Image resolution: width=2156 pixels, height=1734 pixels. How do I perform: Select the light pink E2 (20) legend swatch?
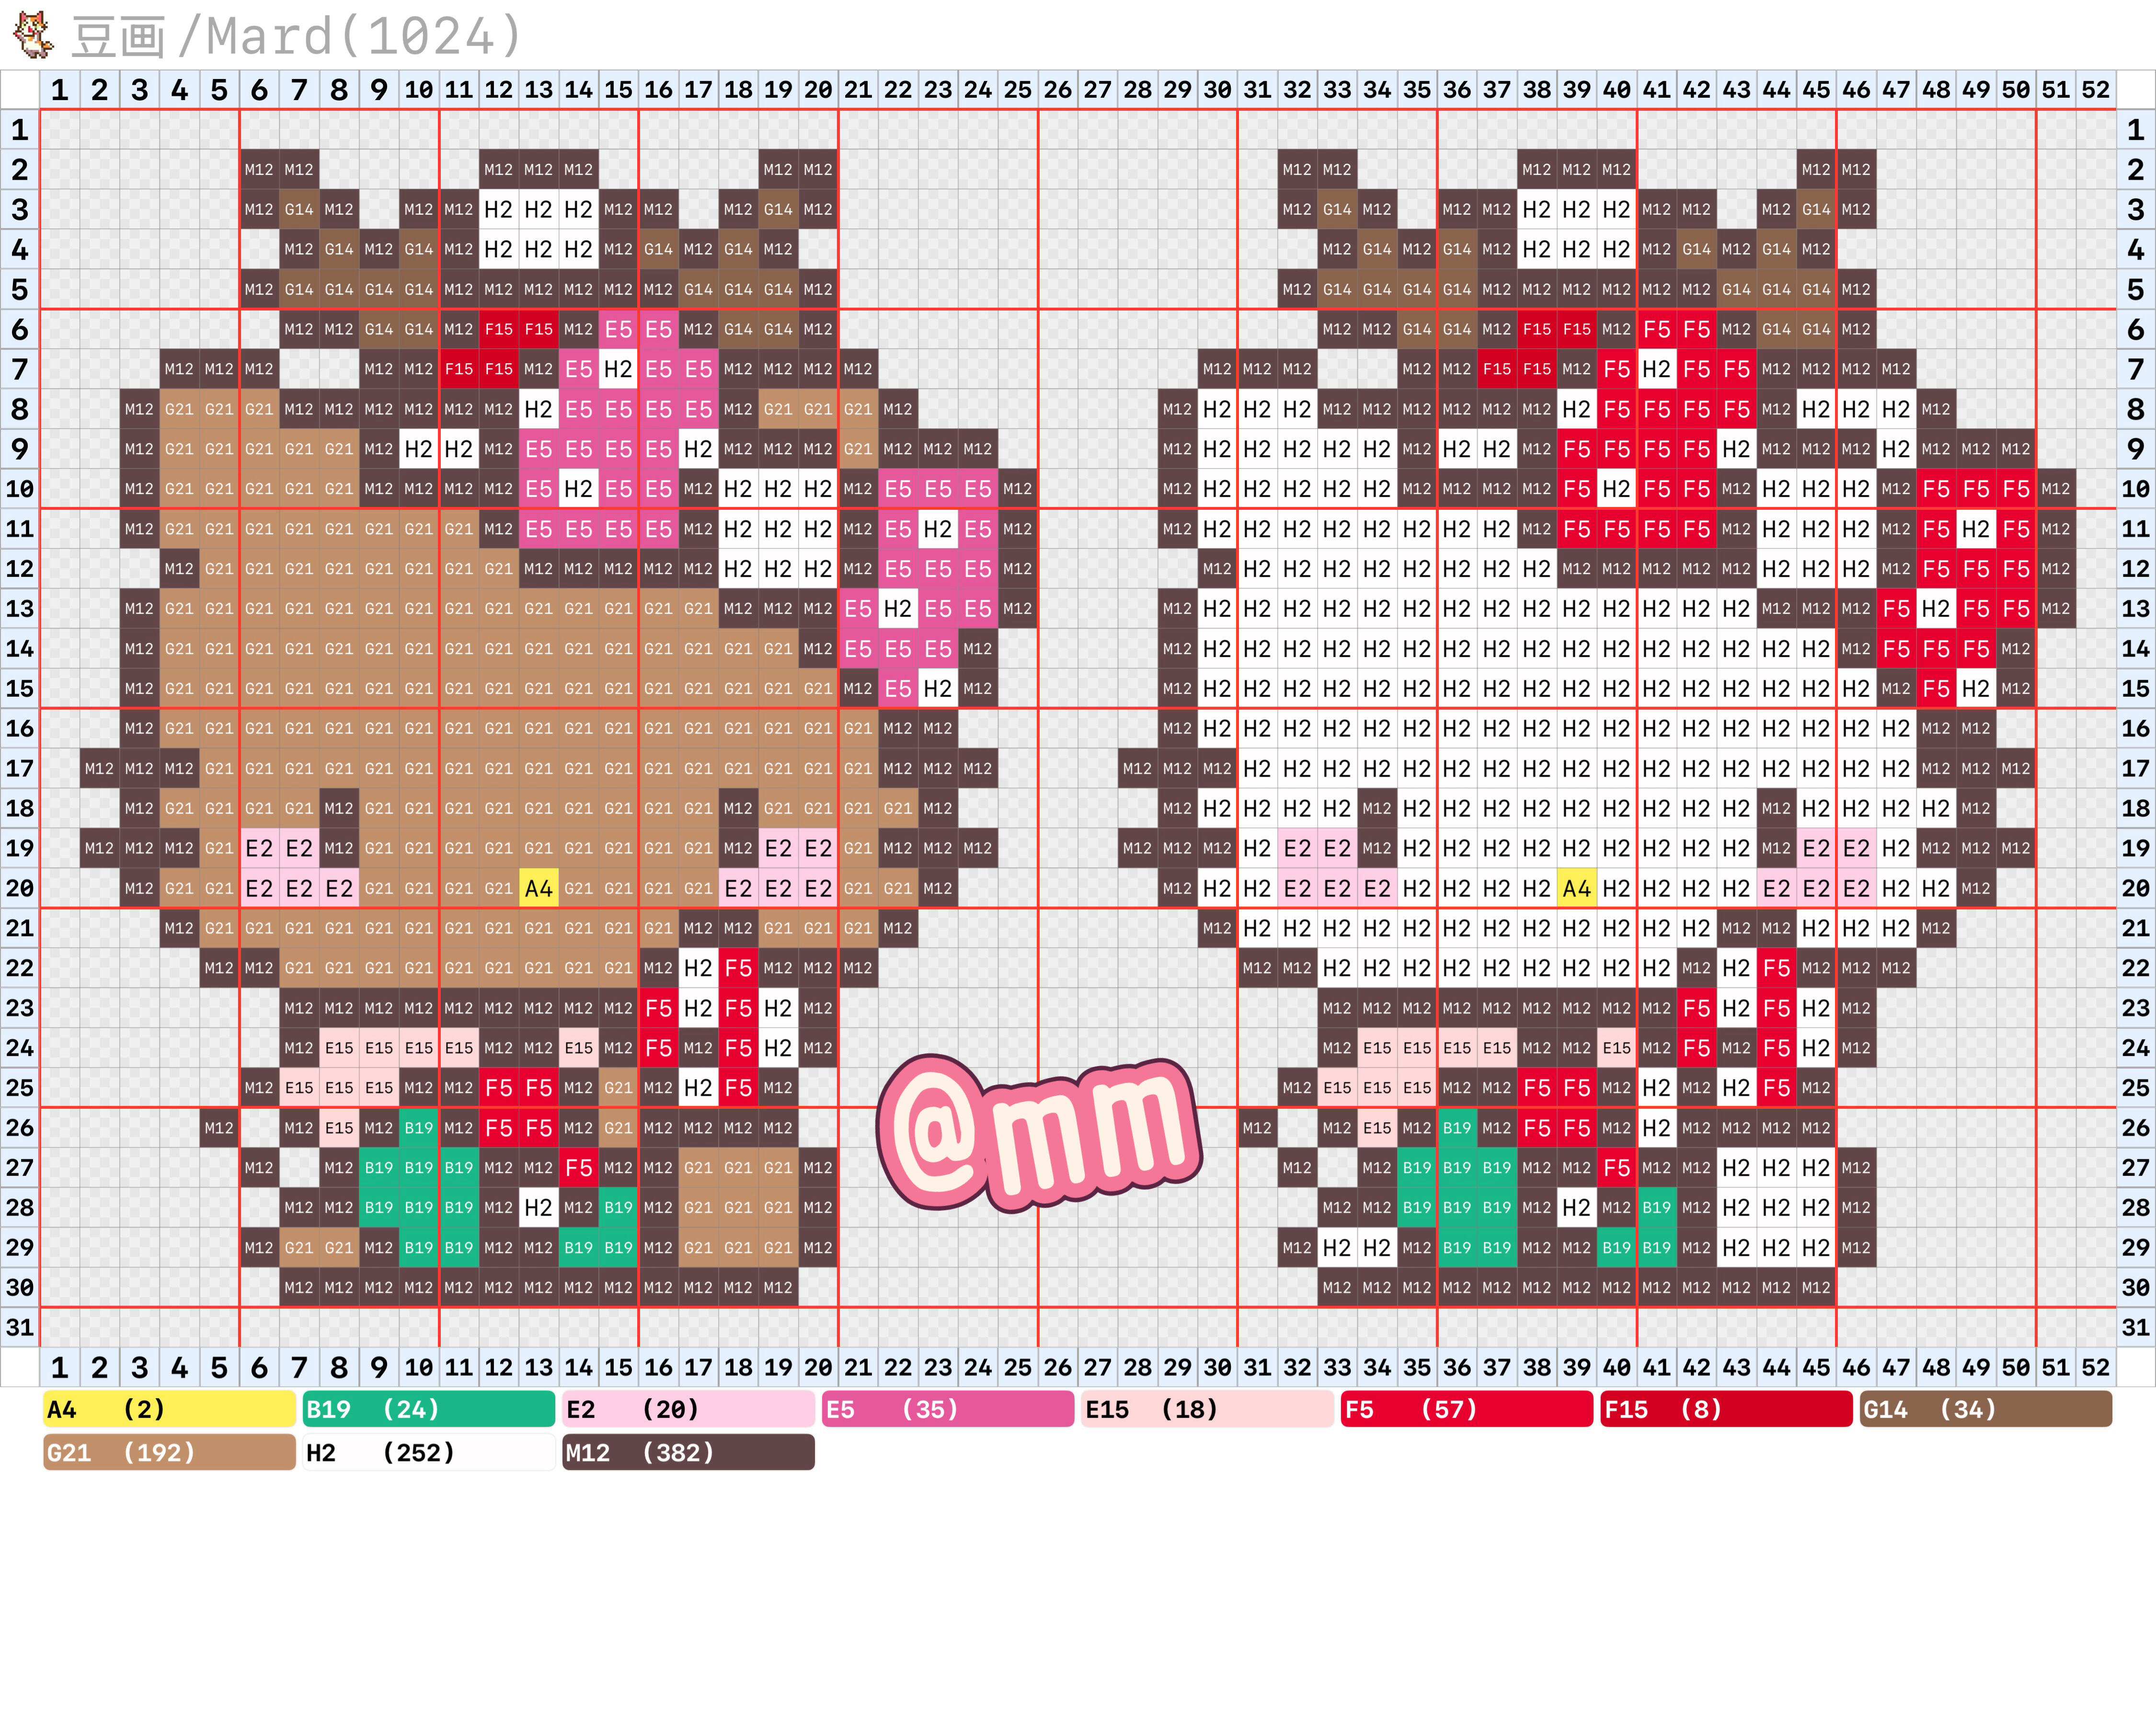pyautogui.click(x=688, y=1409)
